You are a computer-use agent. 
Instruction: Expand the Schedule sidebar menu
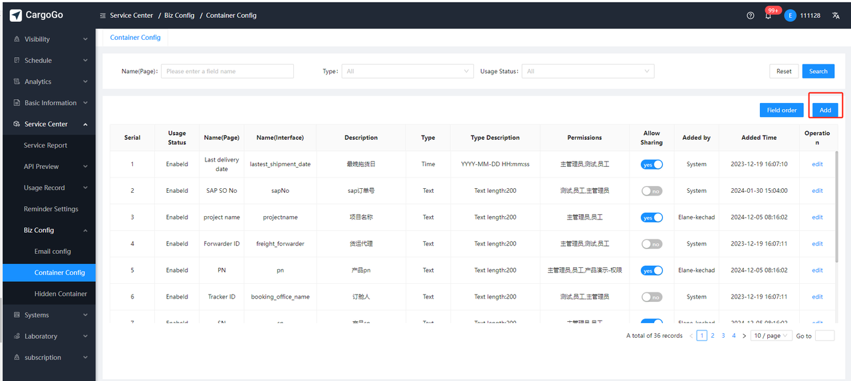tap(85, 61)
